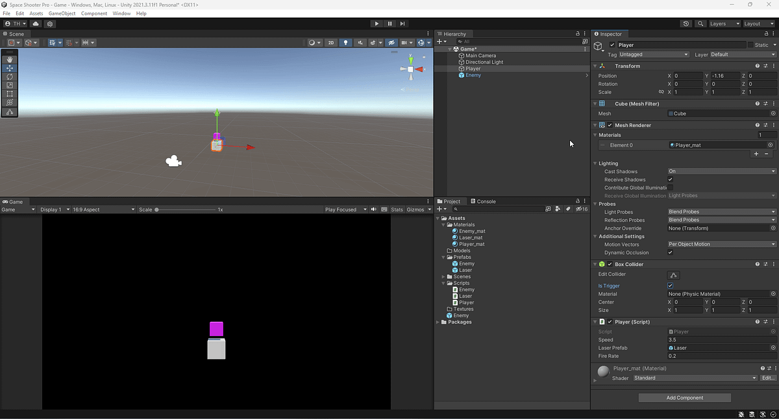Toggle the Is Trigger checkbox
This screenshot has width=779, height=419.
[x=671, y=286]
